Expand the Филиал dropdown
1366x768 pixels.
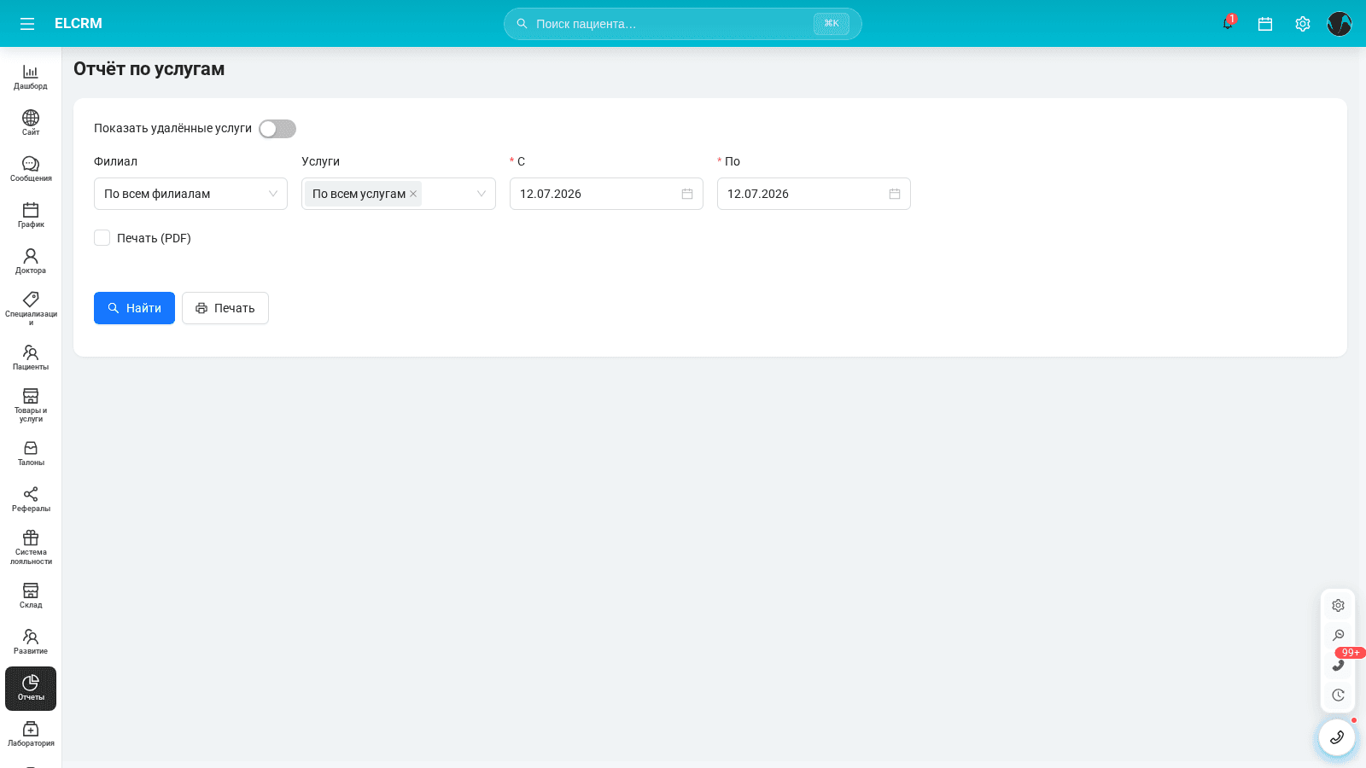[190, 194]
